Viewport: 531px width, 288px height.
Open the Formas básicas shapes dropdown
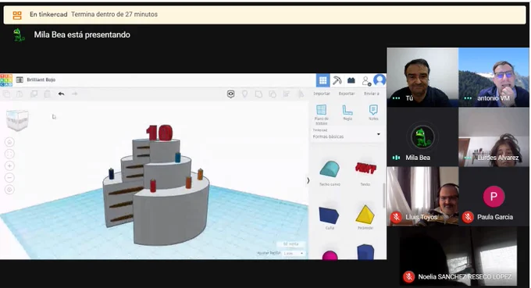(x=346, y=134)
